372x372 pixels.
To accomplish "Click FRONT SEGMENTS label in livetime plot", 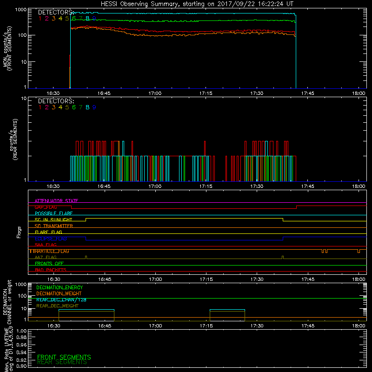I will pos(64,357).
